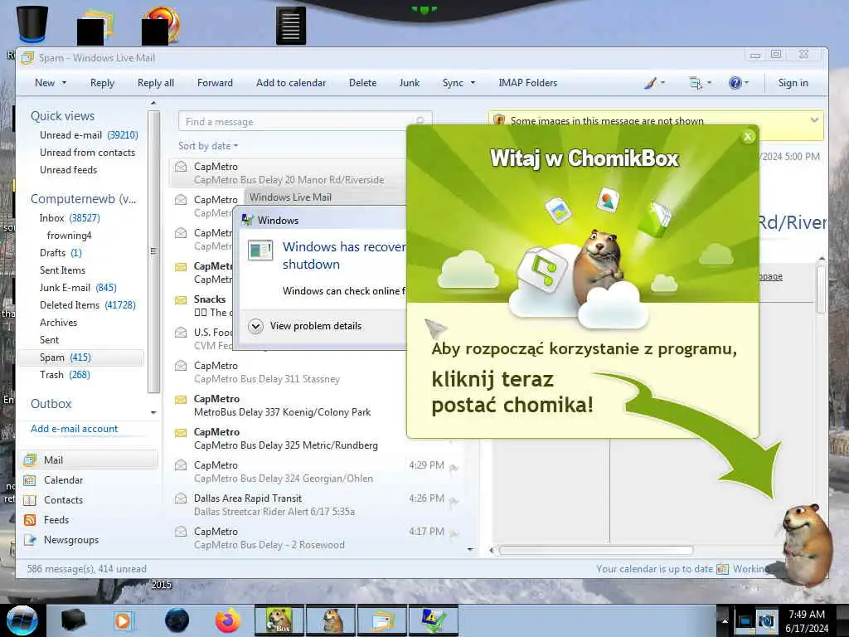849x637 pixels.
Task: Expand the New message dropdown arrow
Action: 64,83
